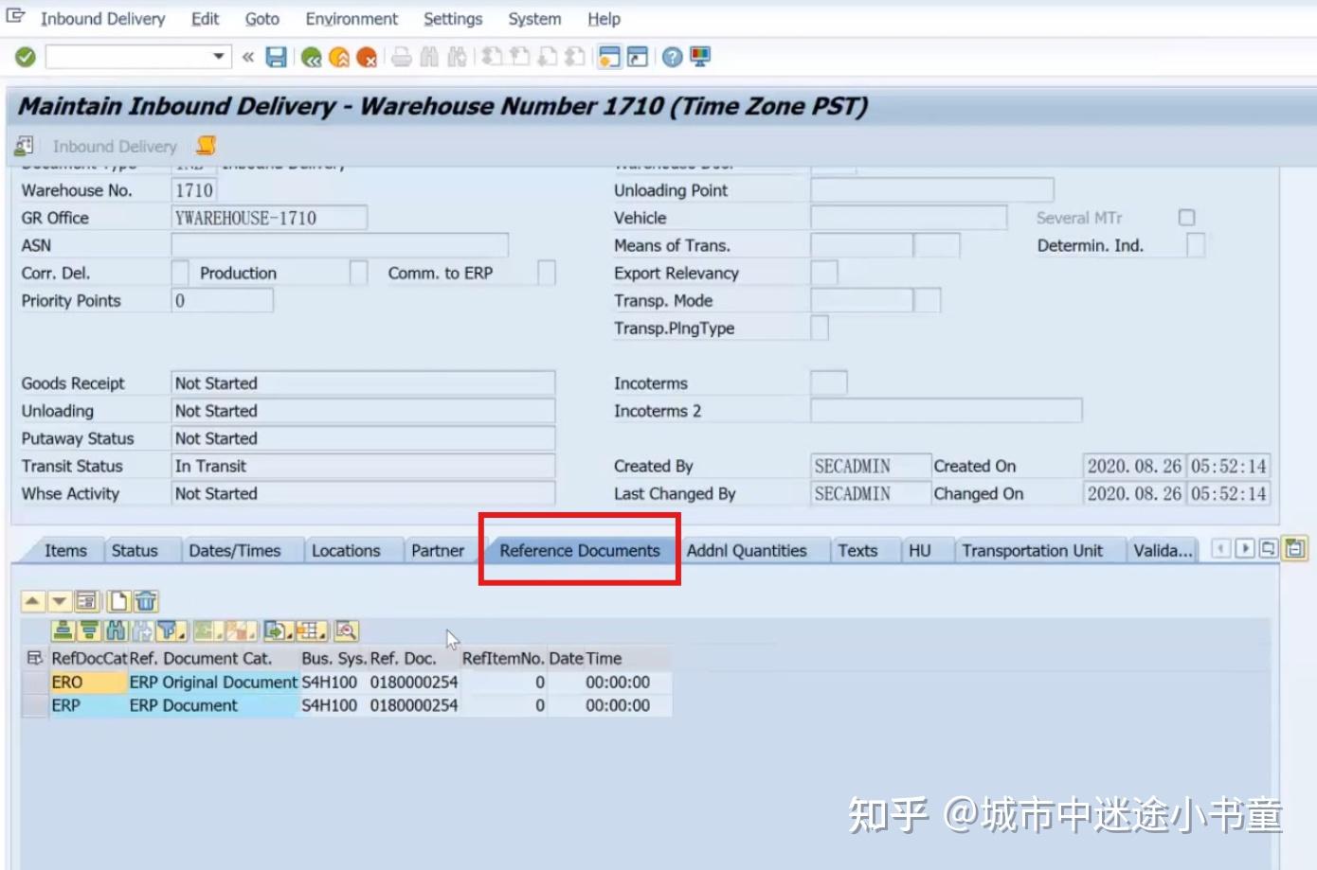Enable the Several MTr checkbox
Screen dimensions: 1317x870
(x=1186, y=217)
